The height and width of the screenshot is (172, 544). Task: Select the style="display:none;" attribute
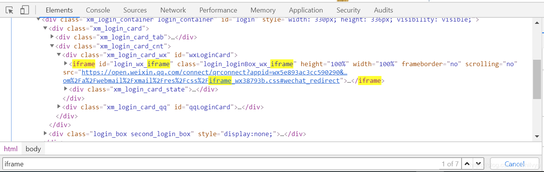point(237,134)
